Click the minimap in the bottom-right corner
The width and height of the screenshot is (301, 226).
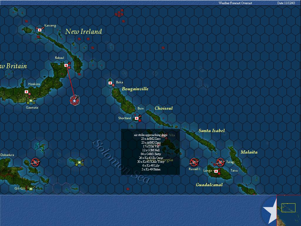coord(289,210)
